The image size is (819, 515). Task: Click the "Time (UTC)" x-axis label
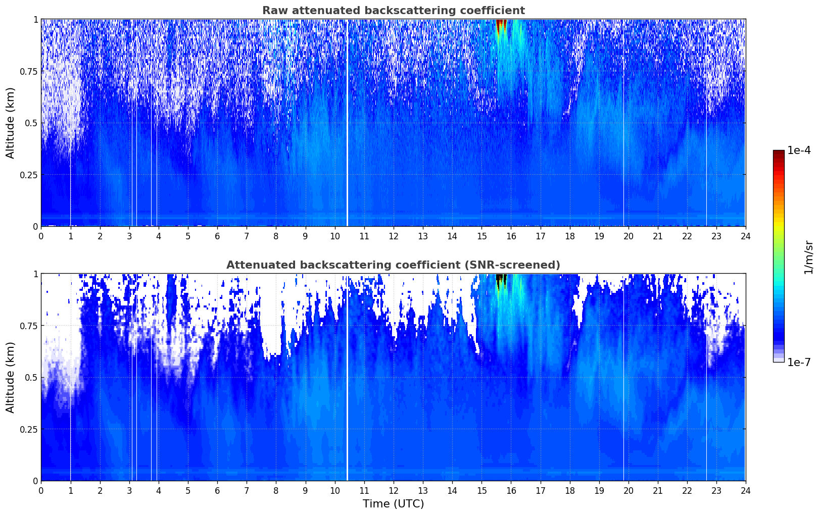point(393,504)
